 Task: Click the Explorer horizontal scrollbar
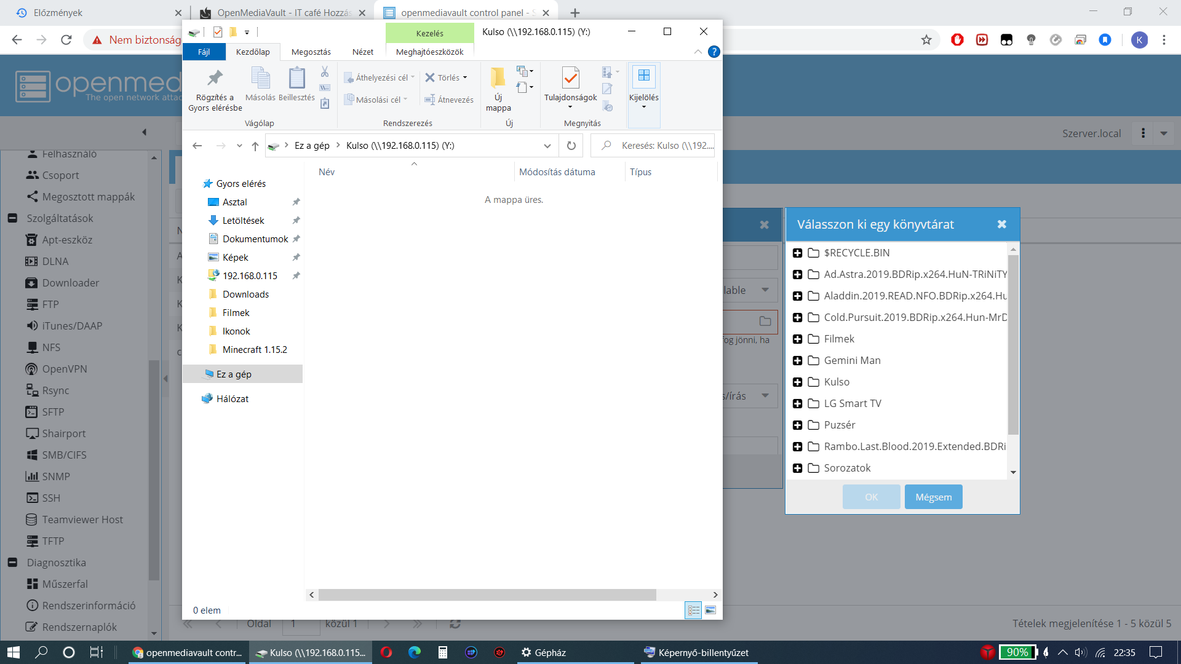(x=487, y=595)
